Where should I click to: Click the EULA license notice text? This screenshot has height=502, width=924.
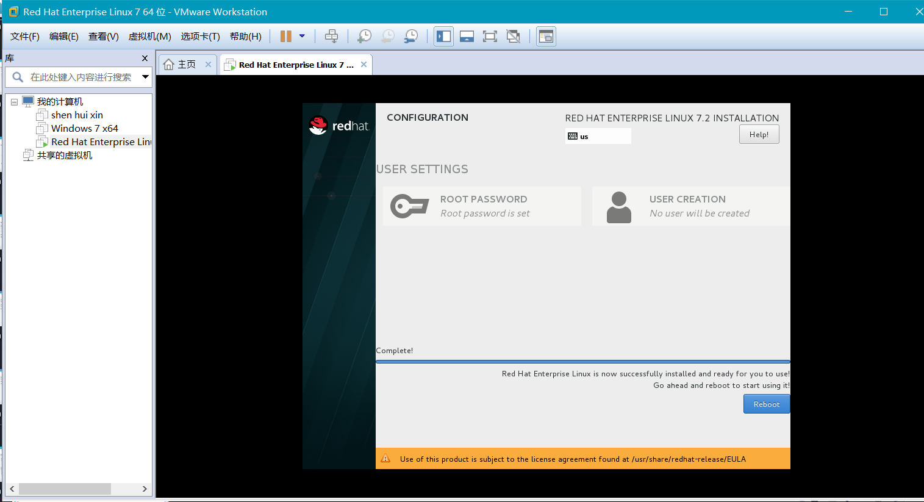pyautogui.click(x=573, y=459)
